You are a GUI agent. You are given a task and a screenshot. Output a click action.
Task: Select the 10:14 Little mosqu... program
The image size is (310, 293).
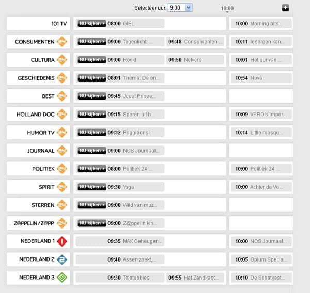tap(261, 133)
